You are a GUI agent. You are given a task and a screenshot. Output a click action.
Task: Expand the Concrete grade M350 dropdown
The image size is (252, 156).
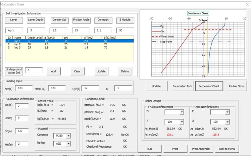coord(68,136)
